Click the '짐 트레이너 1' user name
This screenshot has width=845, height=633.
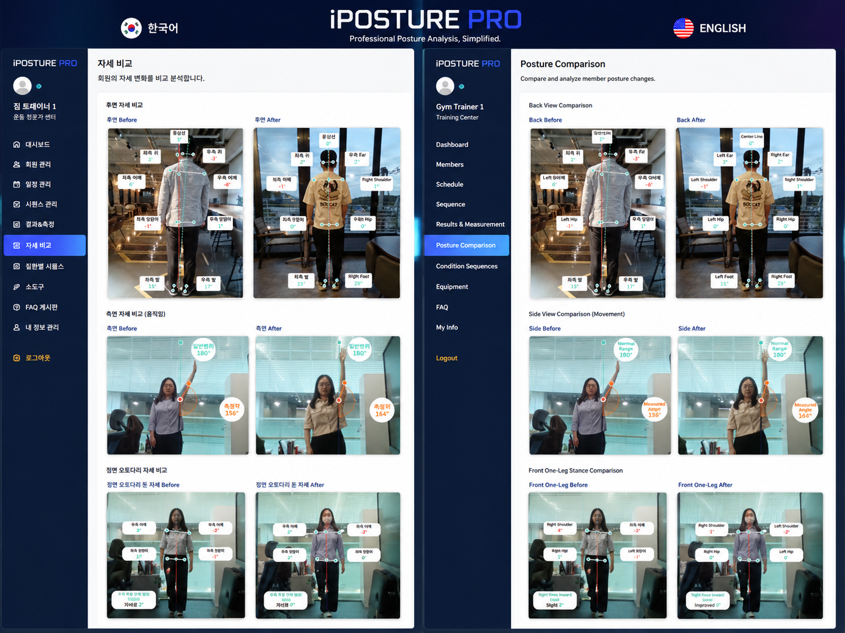pos(34,106)
